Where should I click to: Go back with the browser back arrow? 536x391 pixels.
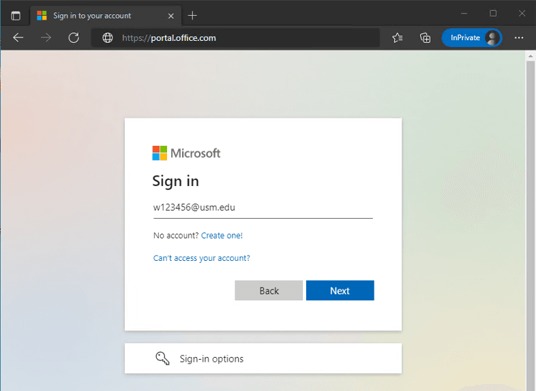[18, 37]
